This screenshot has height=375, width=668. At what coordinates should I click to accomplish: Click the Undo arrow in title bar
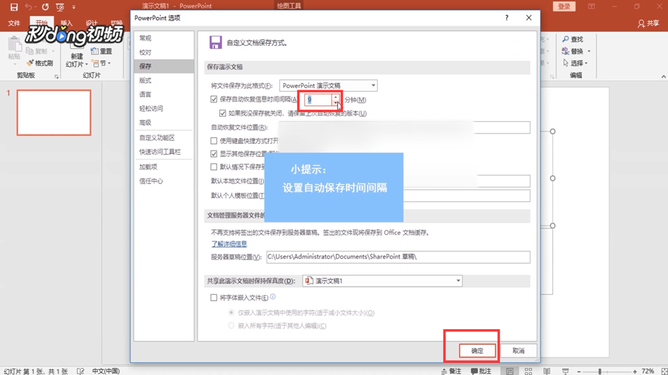point(28,7)
